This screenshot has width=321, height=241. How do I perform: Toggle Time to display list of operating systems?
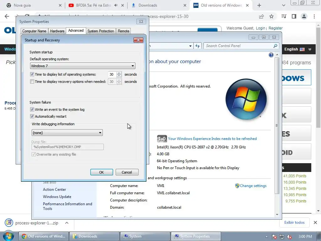tap(32, 74)
